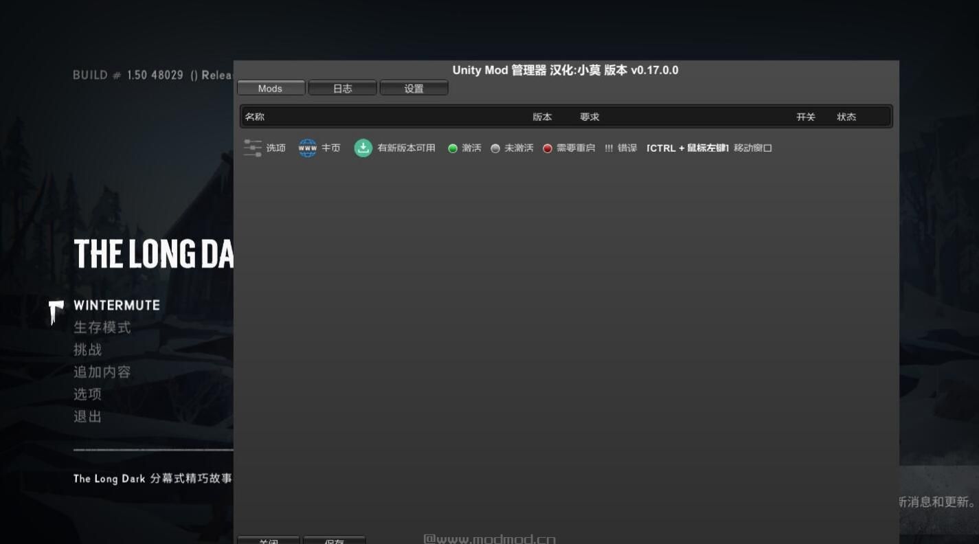Open the 日志 log tab
The image size is (979, 544).
pyautogui.click(x=342, y=88)
